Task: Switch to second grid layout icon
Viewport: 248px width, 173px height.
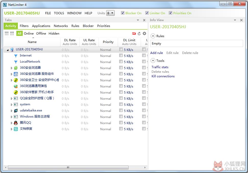Action: click(x=12, y=33)
